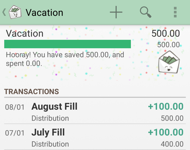Click the TRANSACTIONS section header
The height and width of the screenshot is (150, 190).
pos(31,91)
